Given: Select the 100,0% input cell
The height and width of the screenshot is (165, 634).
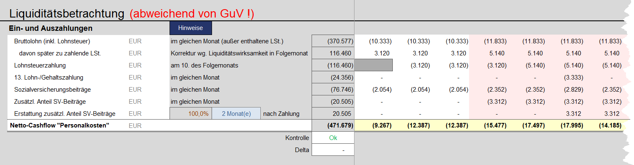Looking at the screenshot, I should click(191, 113).
